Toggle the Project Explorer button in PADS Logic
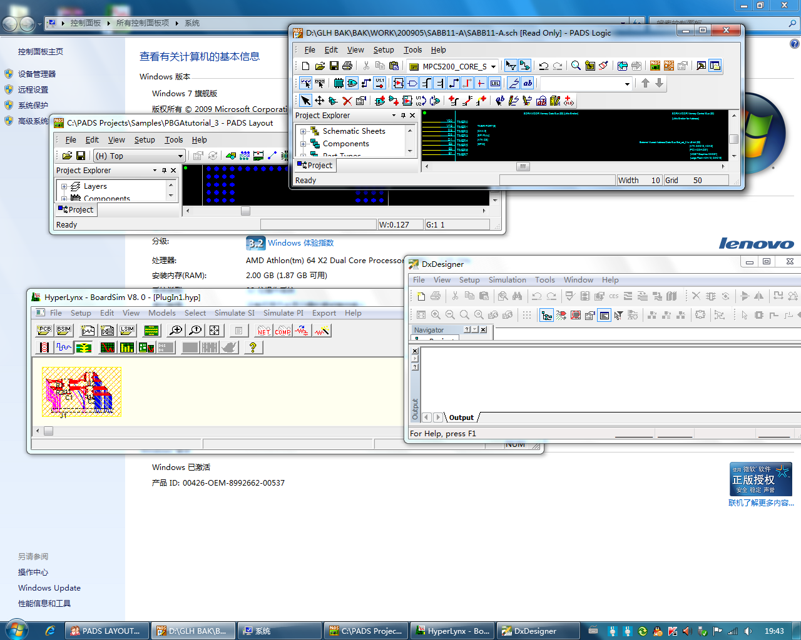Image resolution: width=801 pixels, height=640 pixels. click(715, 66)
